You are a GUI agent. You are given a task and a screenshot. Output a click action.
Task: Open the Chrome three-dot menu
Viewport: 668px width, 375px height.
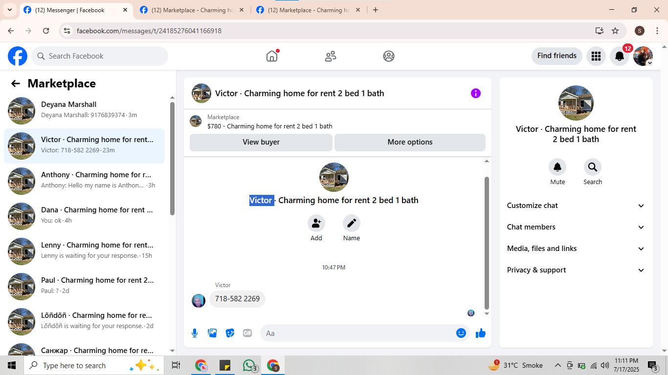(657, 31)
